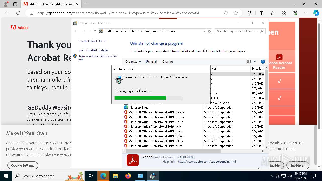Screen dimensions: 322x181
Task: Open View installed updates link
Action: click(93, 50)
